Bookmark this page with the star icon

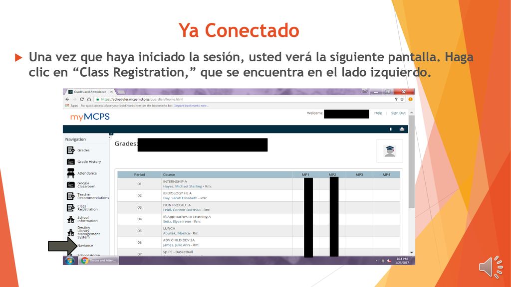click(x=402, y=99)
